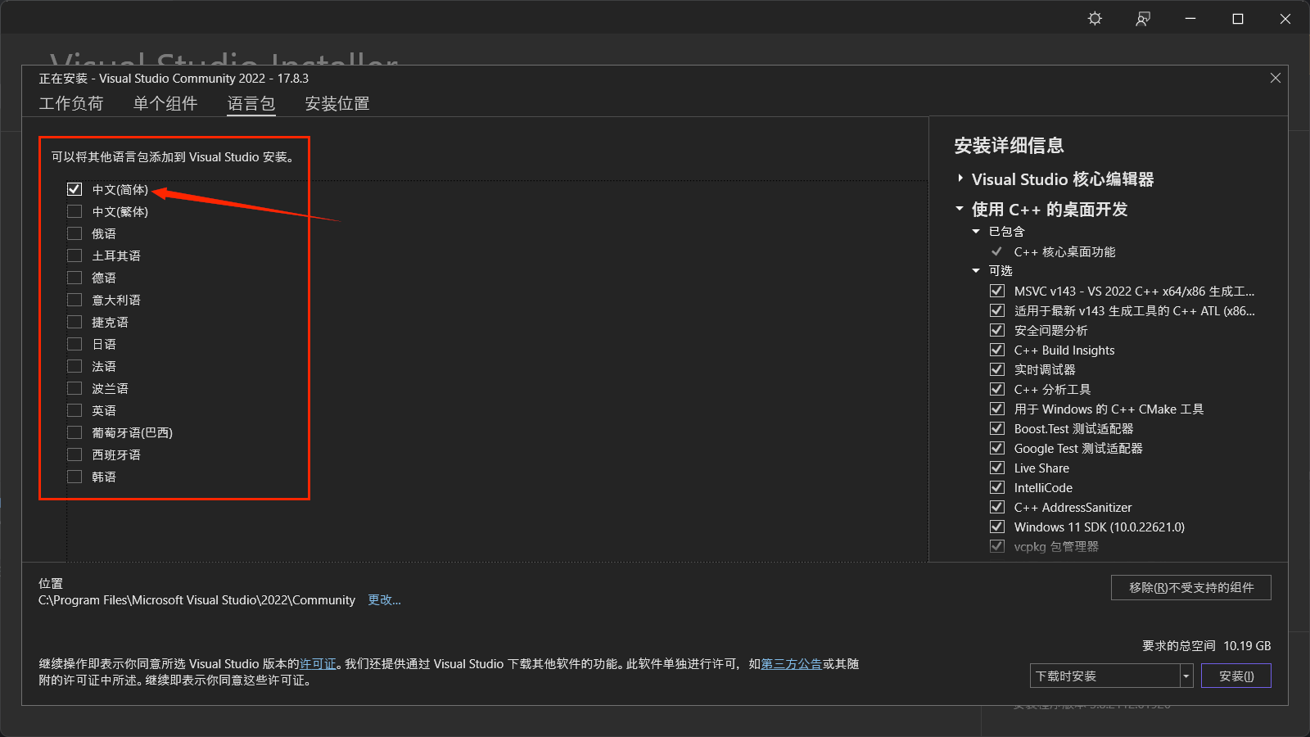1310x737 pixels.
Task: Click the C++ 核心桌面功能 entry
Action: (x=1064, y=252)
